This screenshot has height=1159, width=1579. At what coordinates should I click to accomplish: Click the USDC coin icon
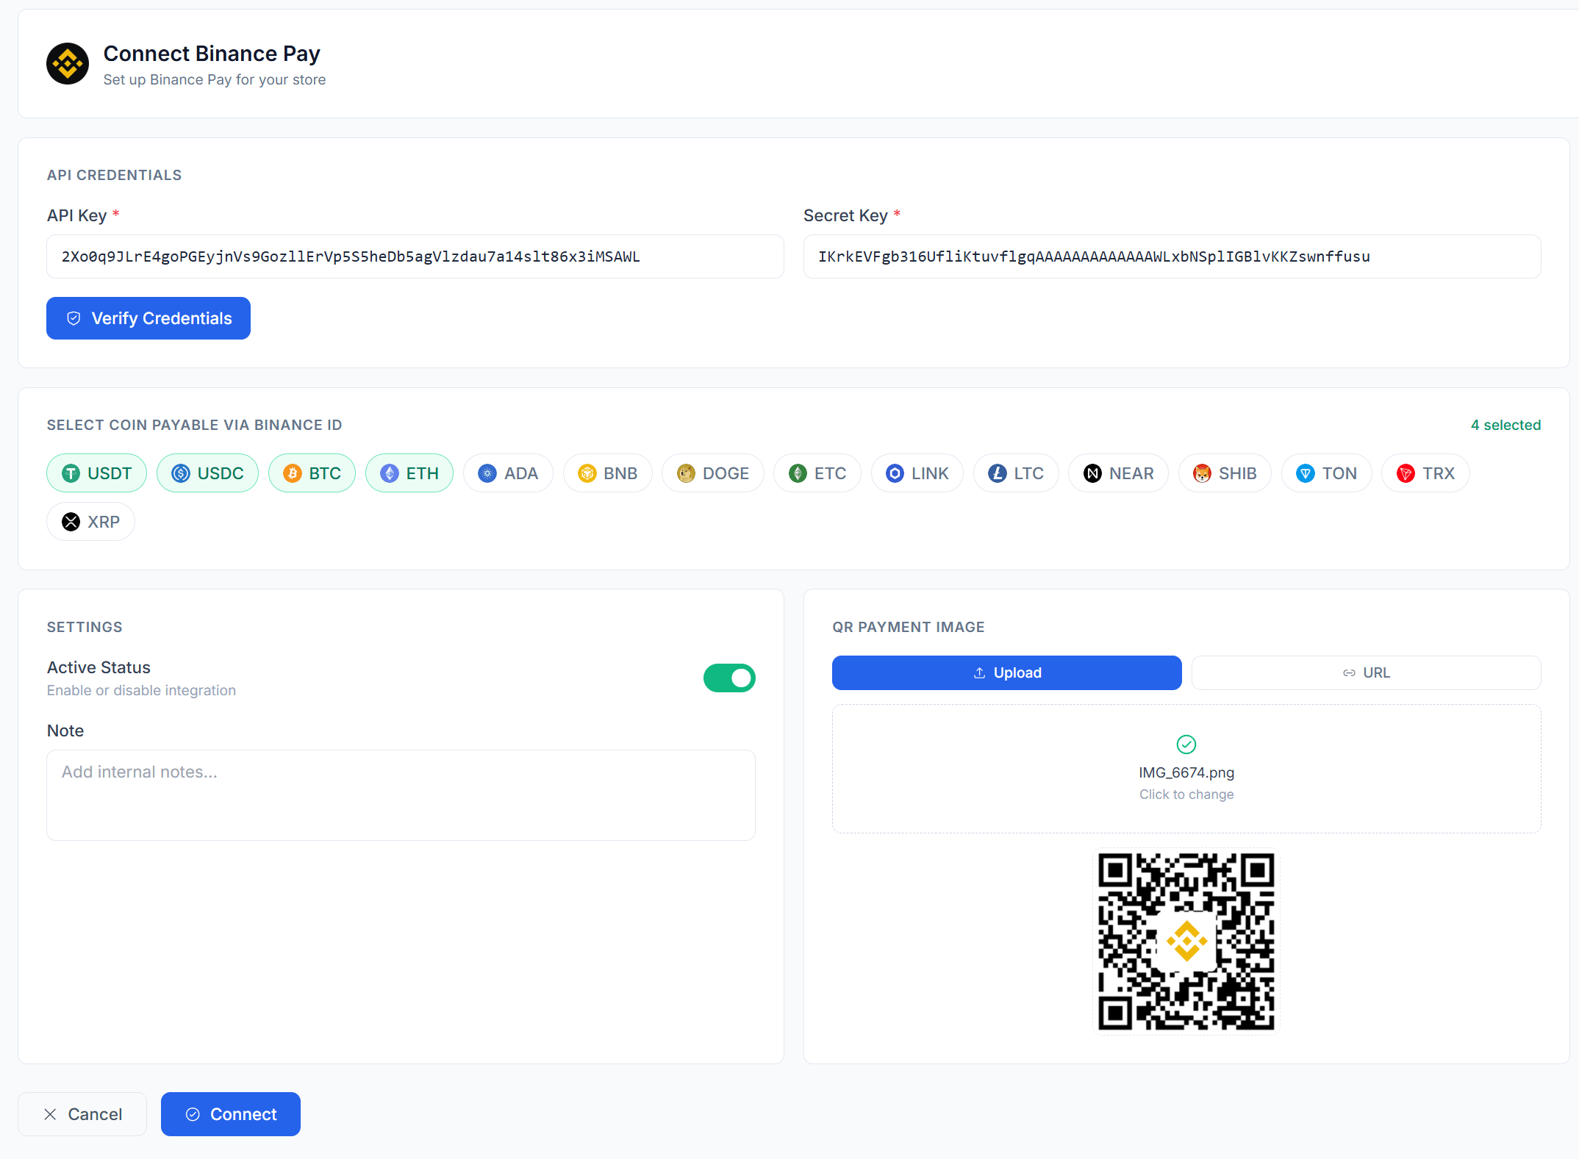[x=182, y=473]
